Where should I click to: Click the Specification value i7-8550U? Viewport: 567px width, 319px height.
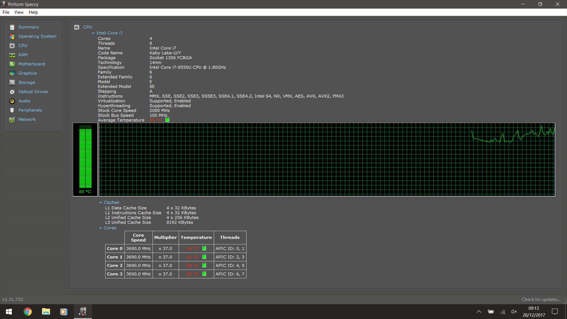pos(188,67)
